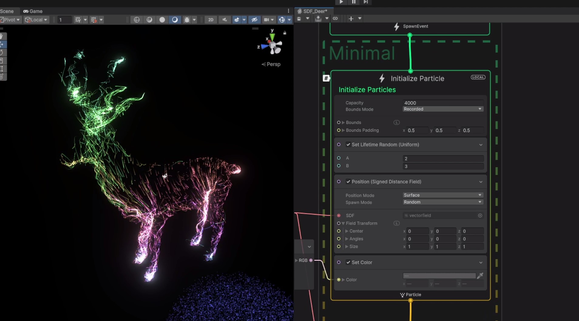
Task: Click the hash icon beside Initialize Particle
Action: tap(326, 78)
